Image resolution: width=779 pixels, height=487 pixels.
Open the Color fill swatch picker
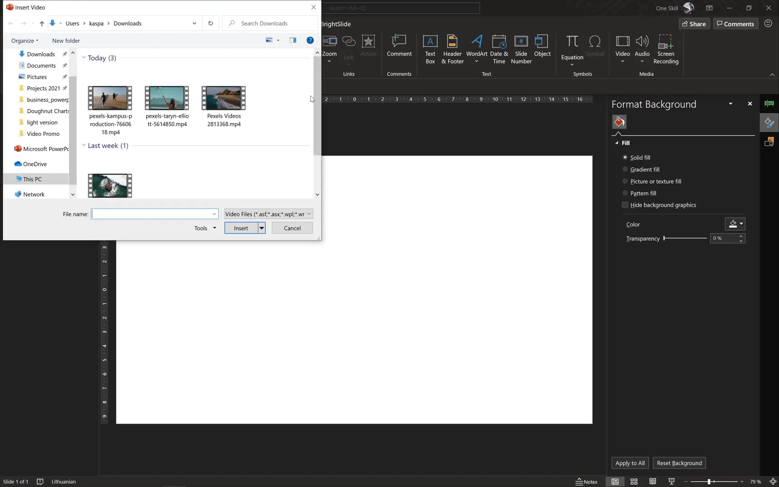(x=736, y=224)
